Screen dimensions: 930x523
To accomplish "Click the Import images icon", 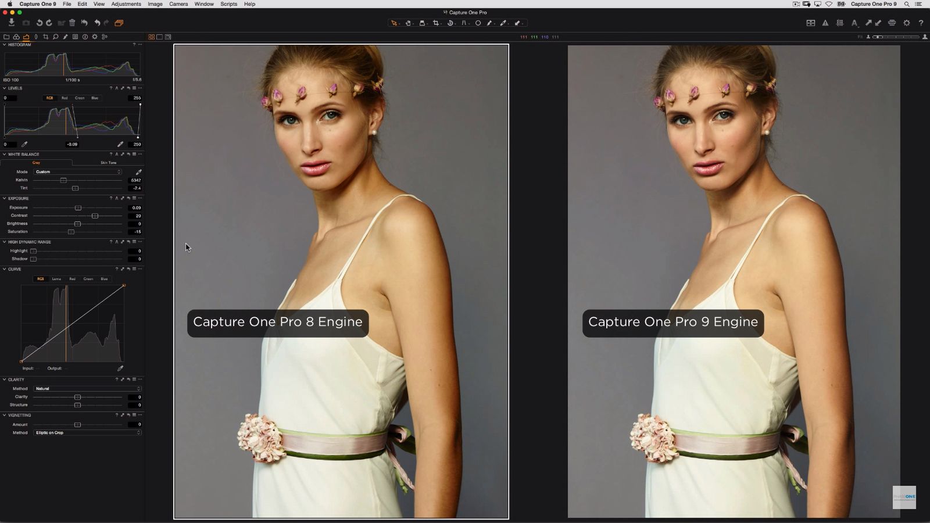I will (11, 23).
